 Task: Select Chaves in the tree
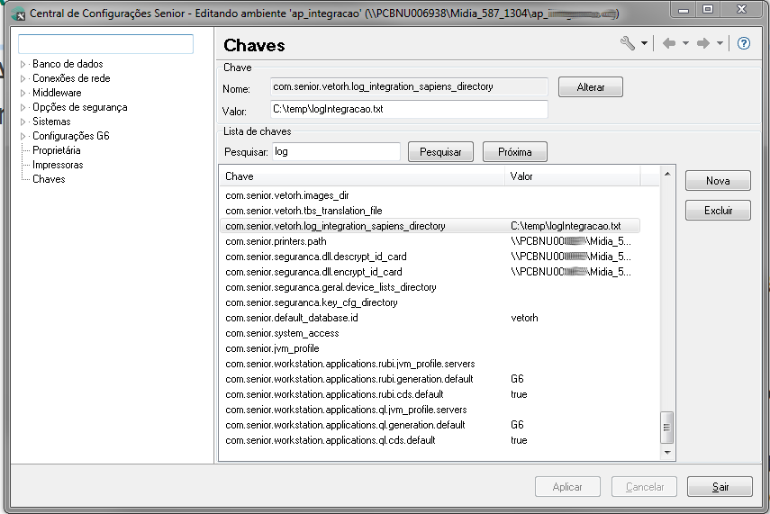(49, 179)
